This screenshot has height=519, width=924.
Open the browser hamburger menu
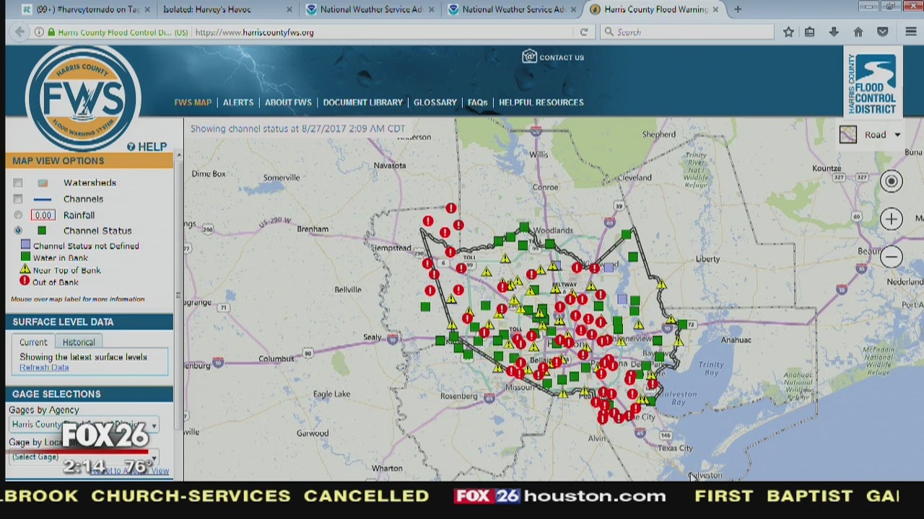pyautogui.click(x=910, y=32)
